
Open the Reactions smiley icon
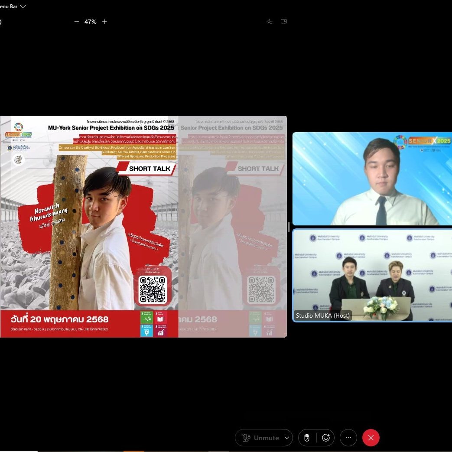326,438
